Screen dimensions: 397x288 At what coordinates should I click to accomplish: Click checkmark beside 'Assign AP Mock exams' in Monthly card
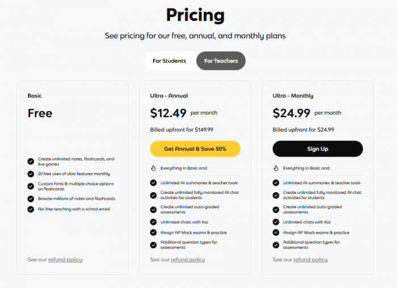pyautogui.click(x=276, y=232)
